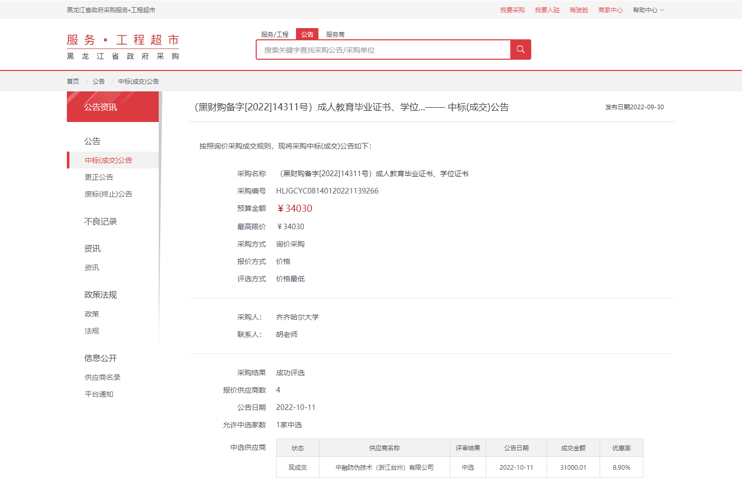Open the 我要入驻 link

[x=547, y=10]
